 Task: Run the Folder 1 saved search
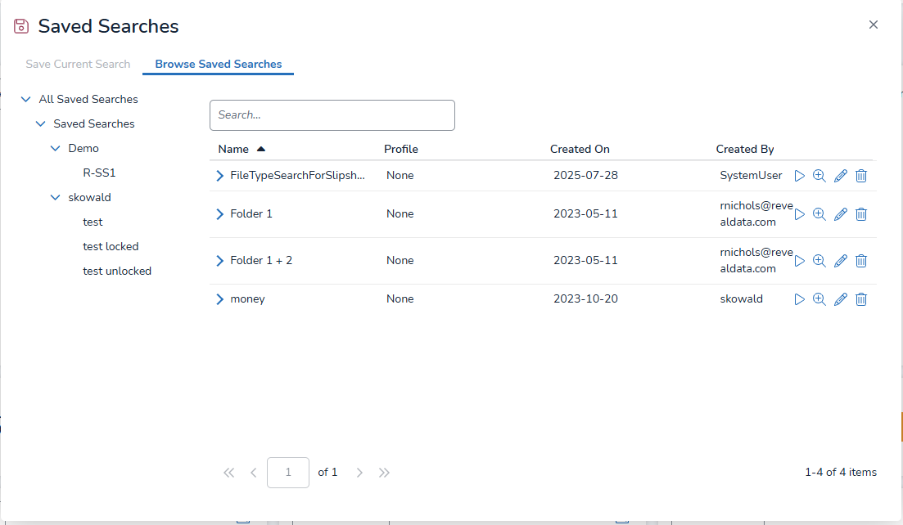tap(800, 214)
